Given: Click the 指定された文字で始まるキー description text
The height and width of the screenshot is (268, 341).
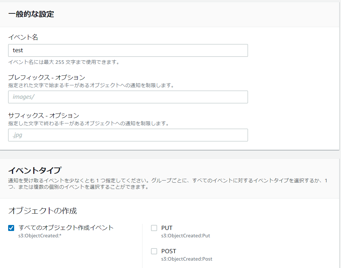Looking at the screenshot, I should [x=91, y=85].
